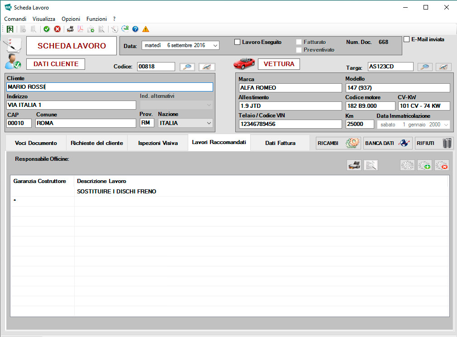Enable the E-Mail inviata checkbox
457x337 pixels.
pos(406,39)
